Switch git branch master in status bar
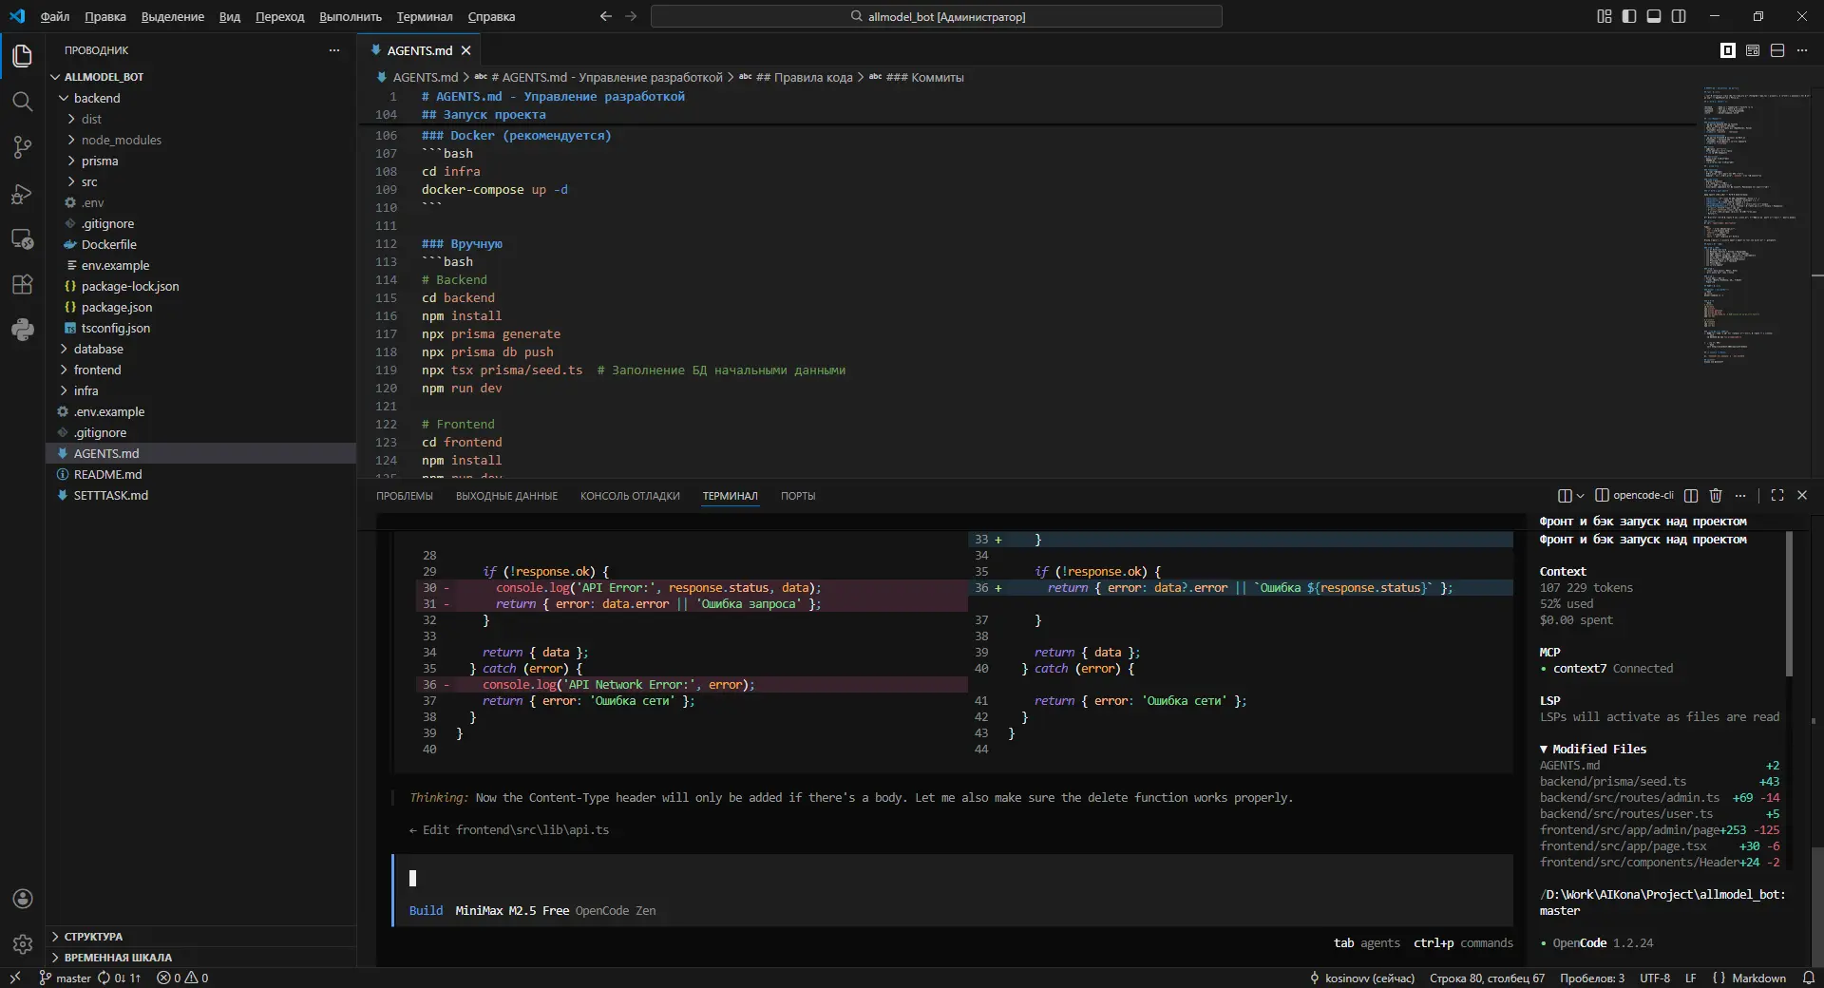 point(65,978)
